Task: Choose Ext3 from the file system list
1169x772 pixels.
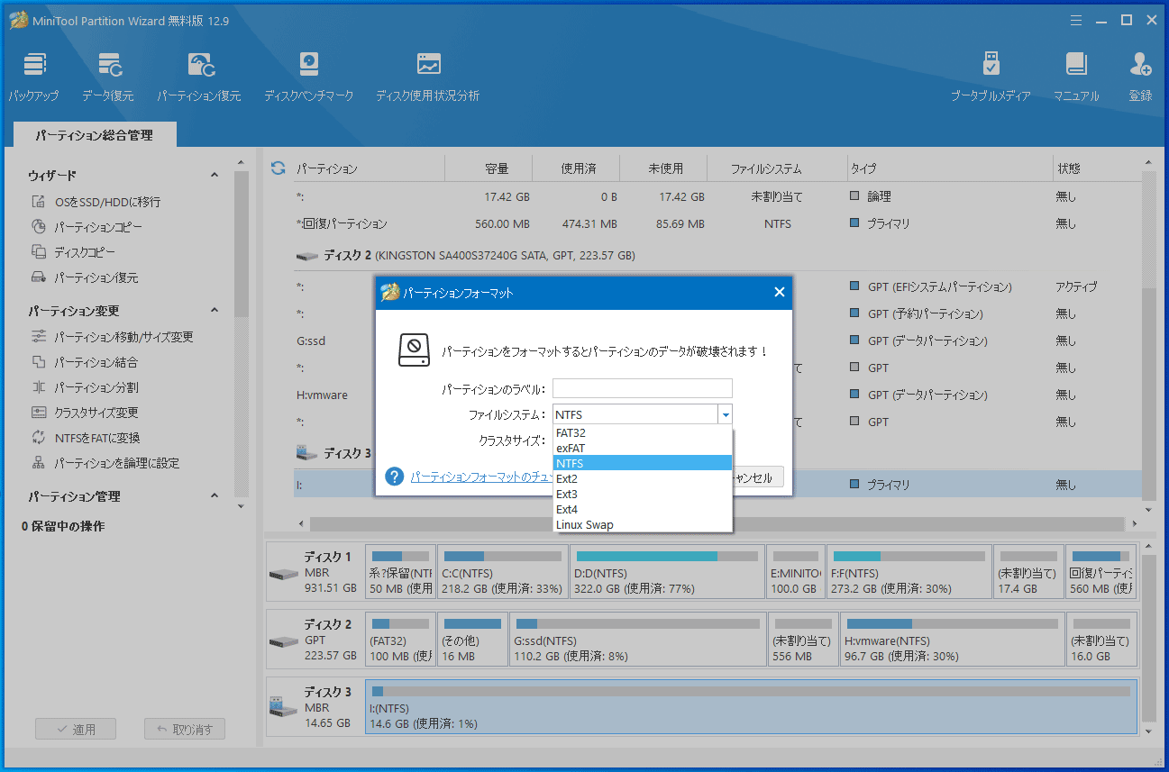Action: coord(643,494)
